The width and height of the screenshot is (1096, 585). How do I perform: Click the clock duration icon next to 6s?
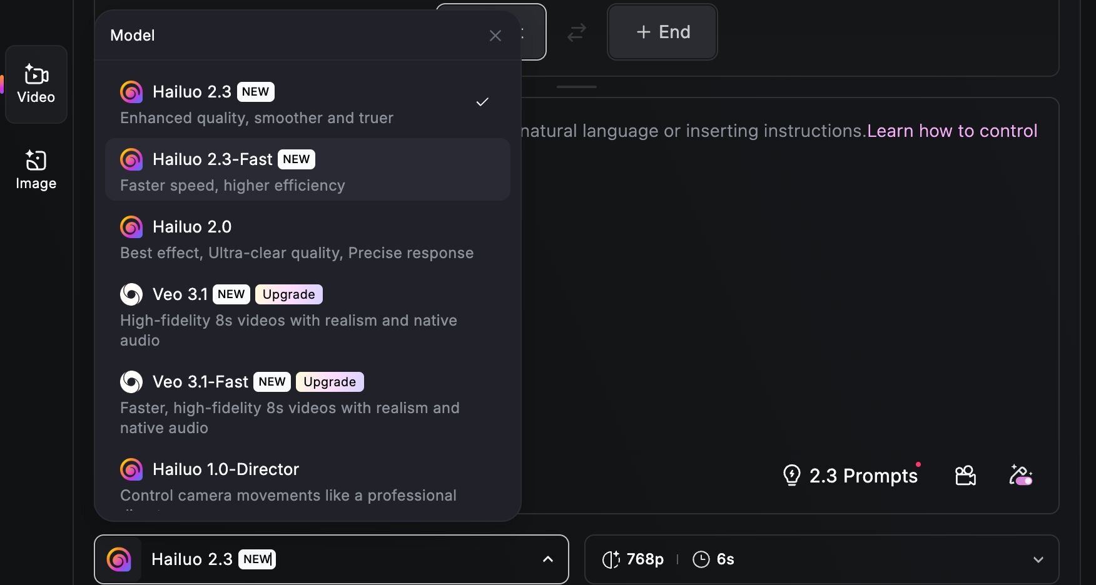[x=701, y=559]
